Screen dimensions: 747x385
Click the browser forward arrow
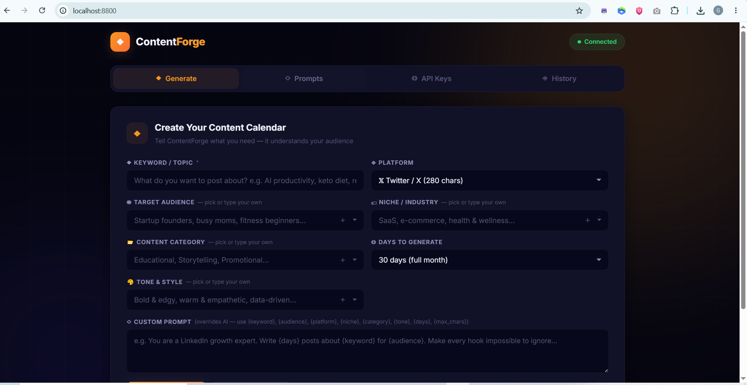coord(24,11)
